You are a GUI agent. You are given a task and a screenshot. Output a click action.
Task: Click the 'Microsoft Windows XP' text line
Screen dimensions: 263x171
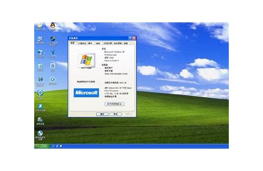114,52
